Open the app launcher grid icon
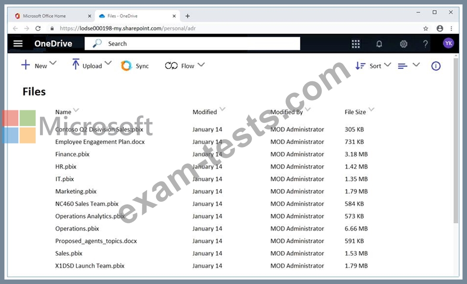 click(x=356, y=44)
